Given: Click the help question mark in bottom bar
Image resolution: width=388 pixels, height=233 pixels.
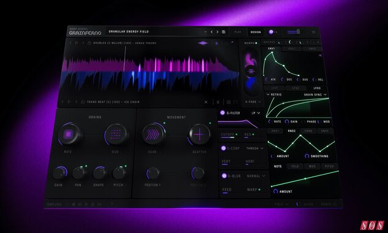Looking at the screenshot, I should tap(112, 204).
